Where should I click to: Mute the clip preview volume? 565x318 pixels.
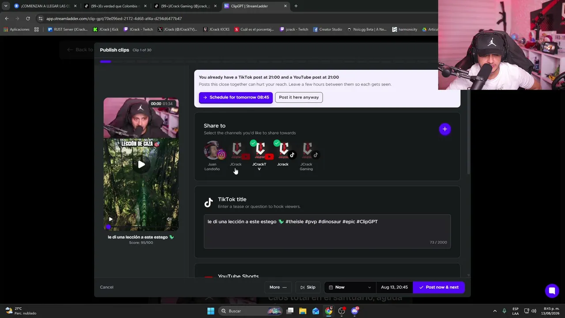point(169,219)
